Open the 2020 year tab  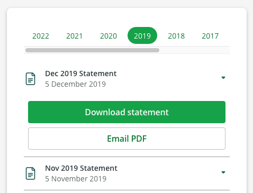coord(109,36)
